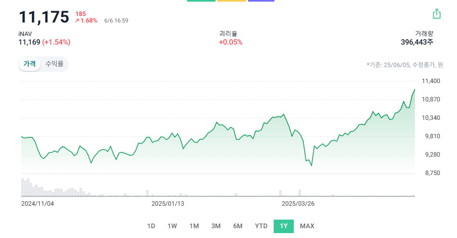The height and width of the screenshot is (238, 457).
Task: Click the yellow button at top edge
Action: [x=232, y=1]
